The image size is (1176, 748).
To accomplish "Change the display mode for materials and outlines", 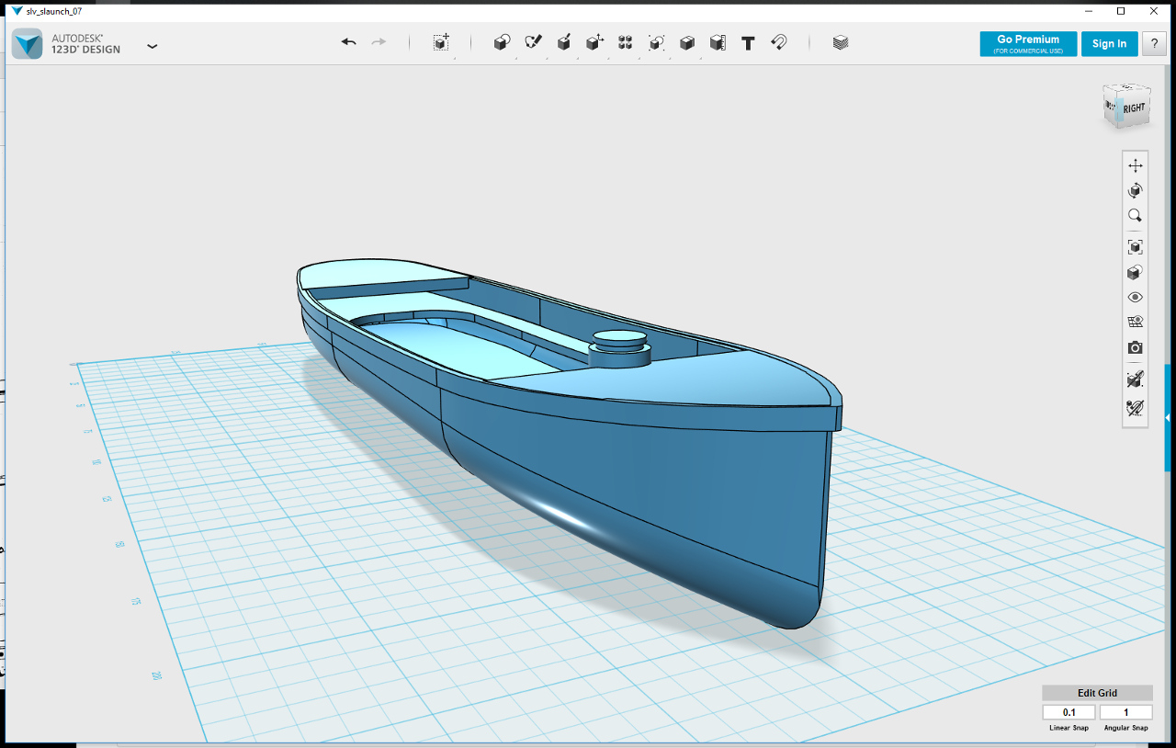I will 1136,273.
